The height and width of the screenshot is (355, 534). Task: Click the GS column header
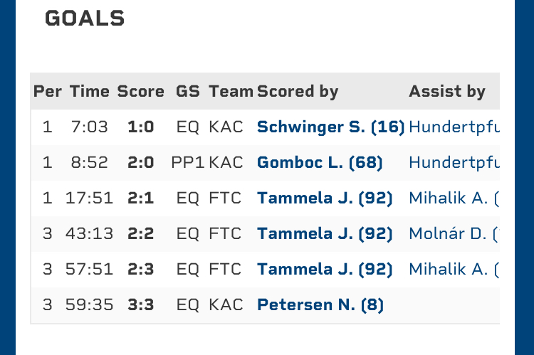[x=188, y=91]
